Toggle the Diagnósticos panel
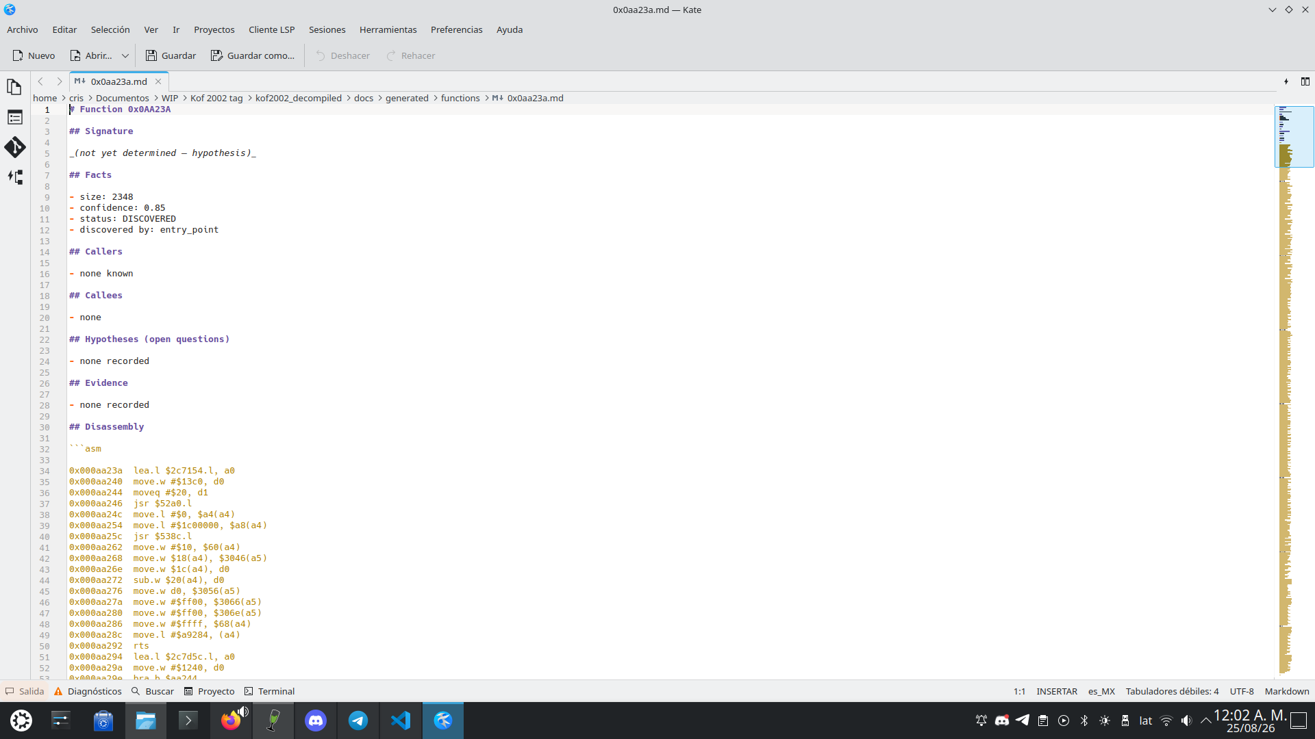 click(88, 691)
